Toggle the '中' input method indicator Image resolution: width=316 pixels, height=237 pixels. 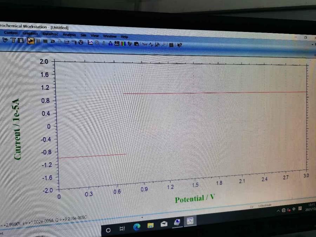(x=294, y=209)
